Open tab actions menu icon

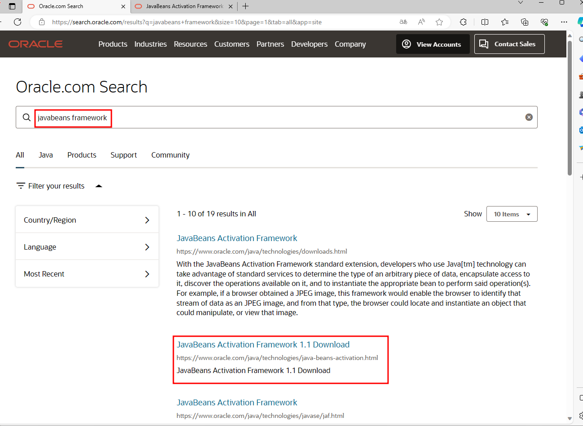click(x=12, y=6)
